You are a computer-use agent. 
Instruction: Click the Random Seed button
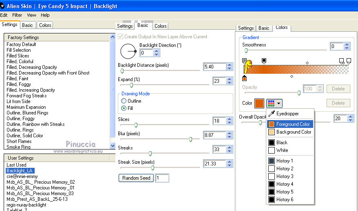click(x=136, y=178)
